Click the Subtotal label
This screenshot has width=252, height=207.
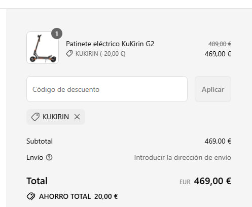click(x=40, y=141)
